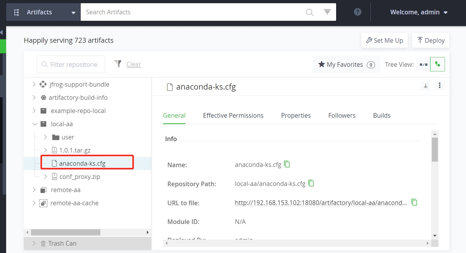
Task: Click the info panel vertical scrollbar thumb
Action: point(435,149)
